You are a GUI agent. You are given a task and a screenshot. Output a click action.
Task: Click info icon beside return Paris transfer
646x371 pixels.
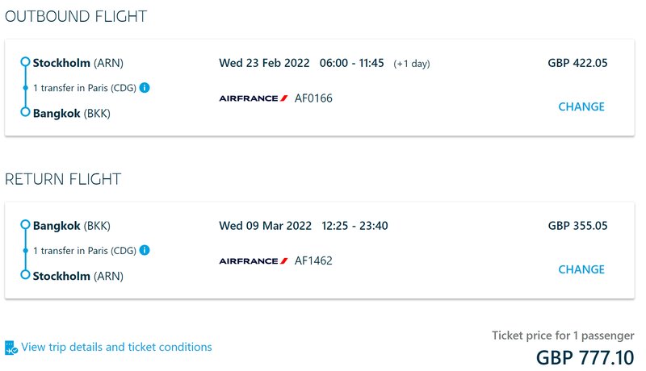(x=145, y=250)
